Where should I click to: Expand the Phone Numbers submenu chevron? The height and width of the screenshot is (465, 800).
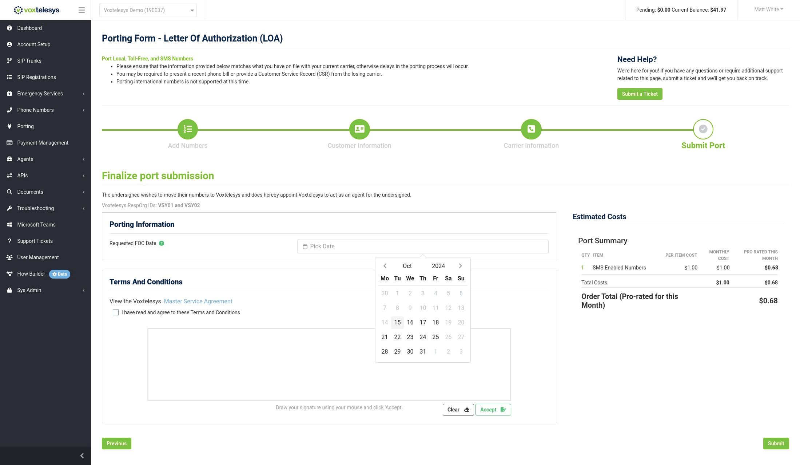click(84, 110)
